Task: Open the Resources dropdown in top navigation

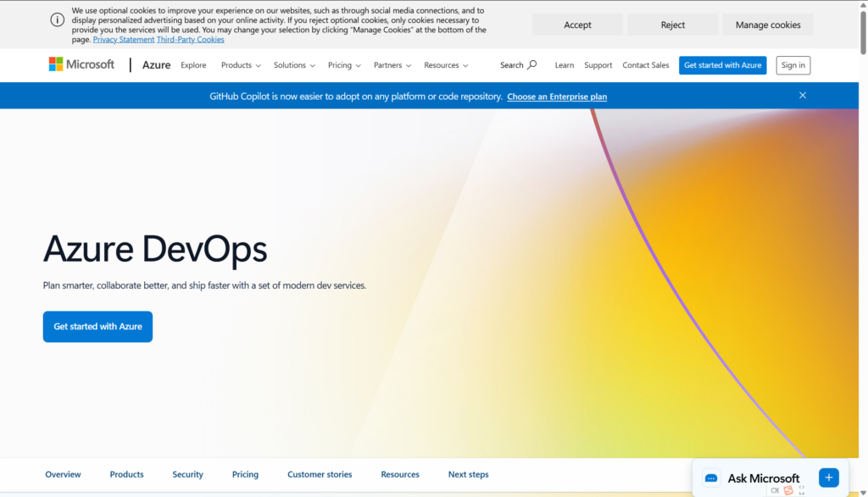Action: pos(446,65)
